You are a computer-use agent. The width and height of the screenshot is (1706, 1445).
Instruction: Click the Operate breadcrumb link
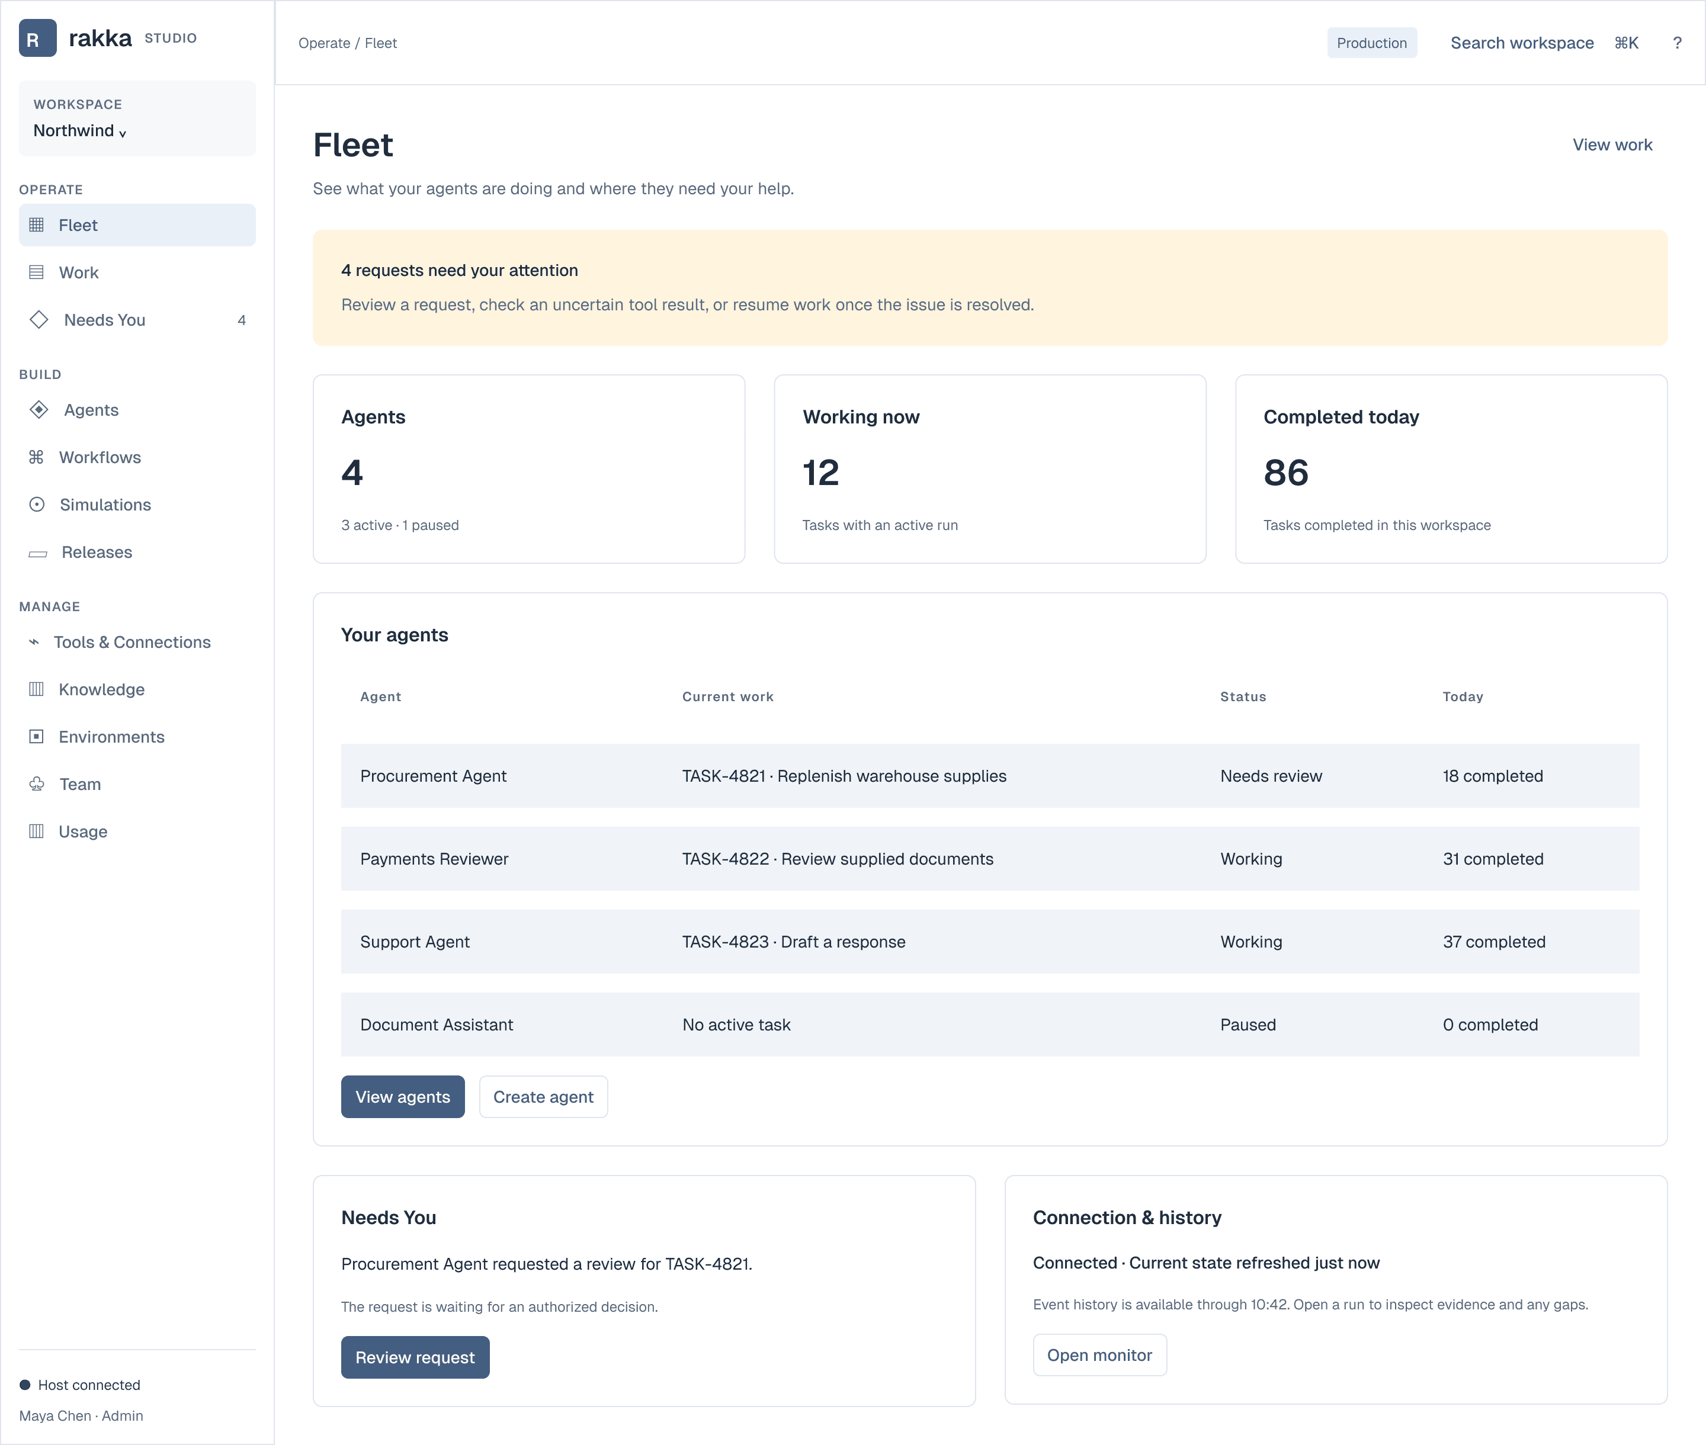click(323, 43)
